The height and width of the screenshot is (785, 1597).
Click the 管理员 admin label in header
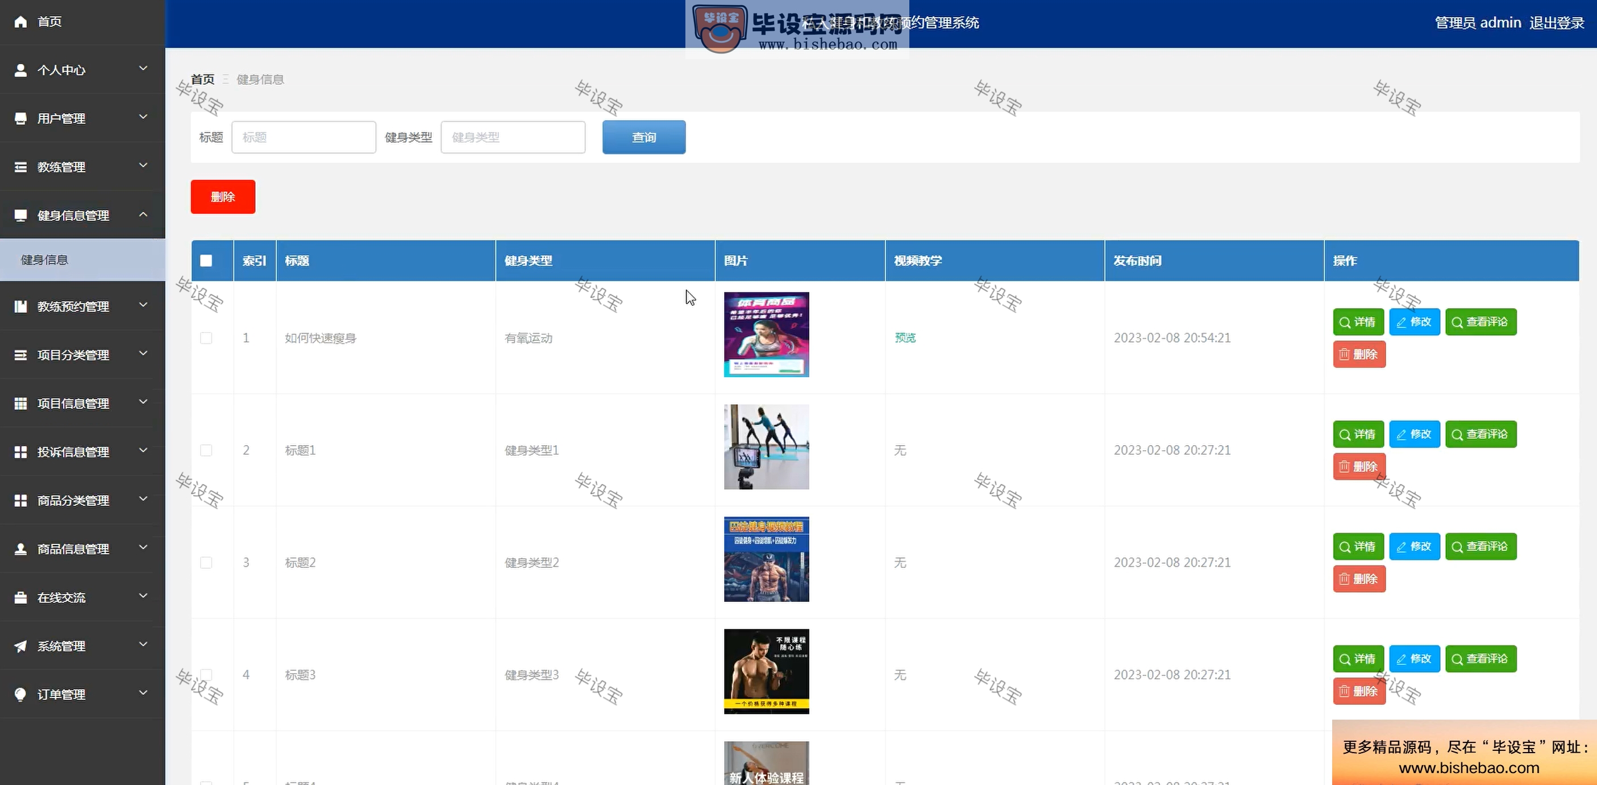(1478, 23)
